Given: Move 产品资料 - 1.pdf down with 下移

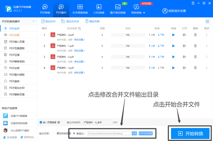Looking at the screenshot, I should pos(161,46).
